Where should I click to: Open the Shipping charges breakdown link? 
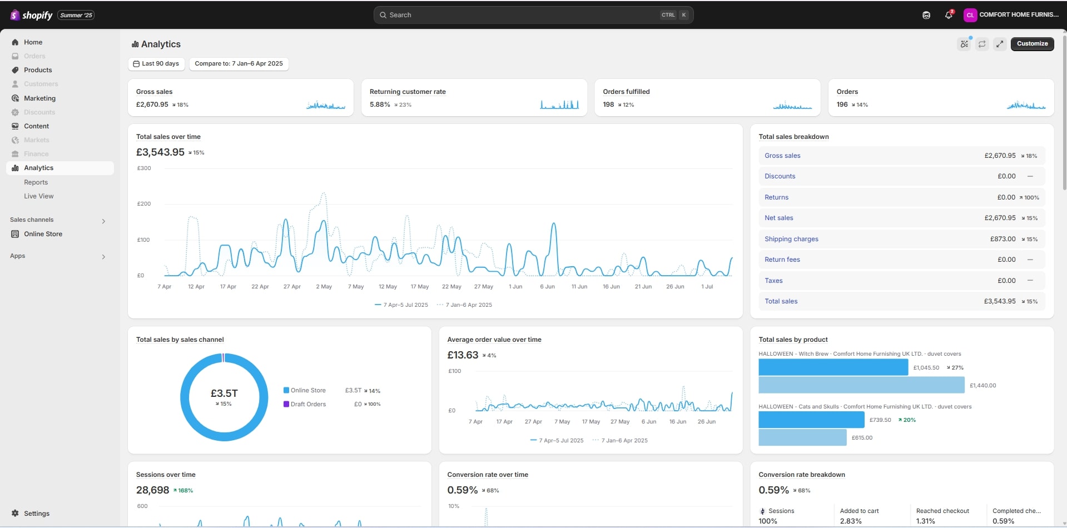click(791, 239)
